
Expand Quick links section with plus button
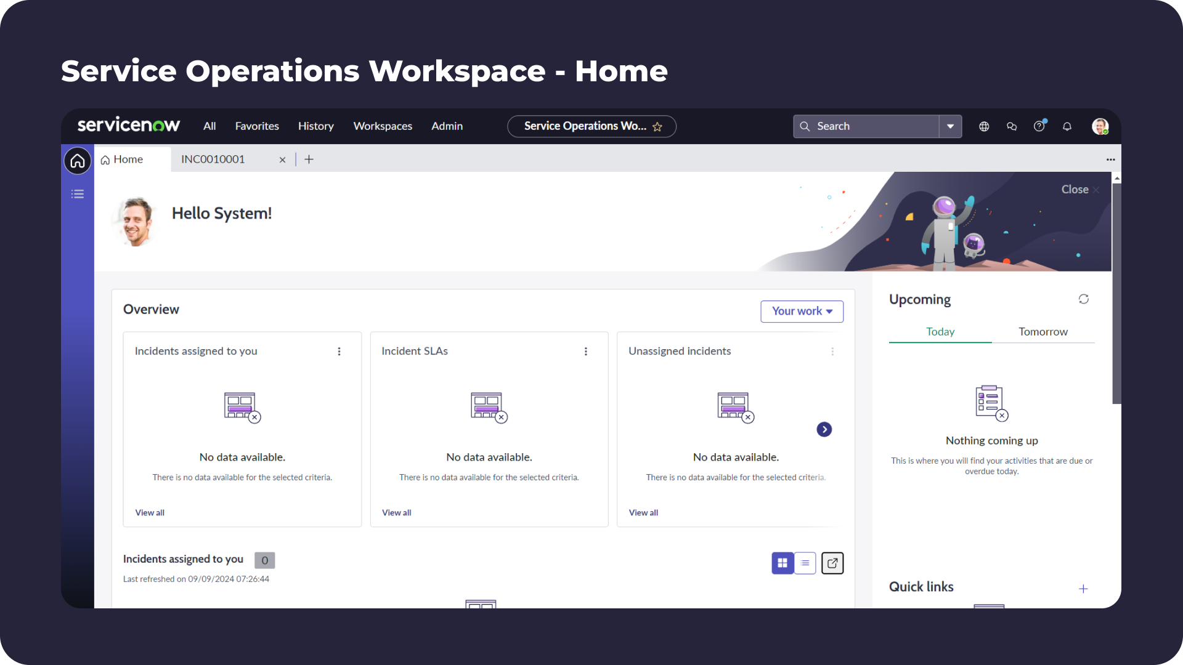coord(1083,588)
